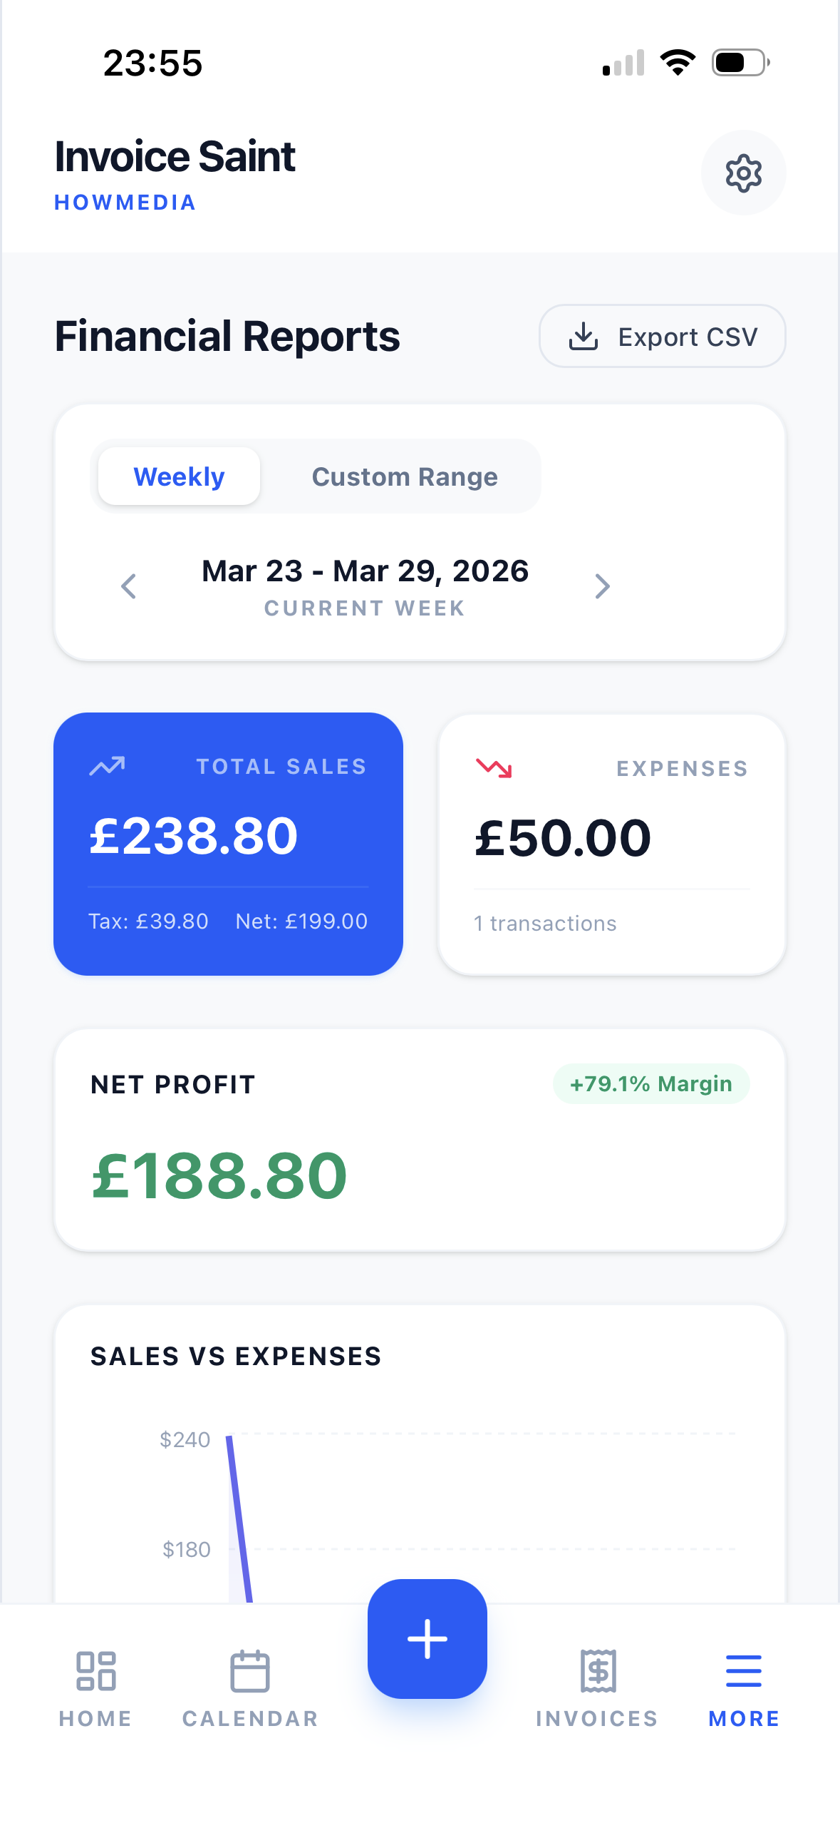Click the red downward trend Expenses icon
Viewport: 840px width, 1823px height.
coord(494,768)
